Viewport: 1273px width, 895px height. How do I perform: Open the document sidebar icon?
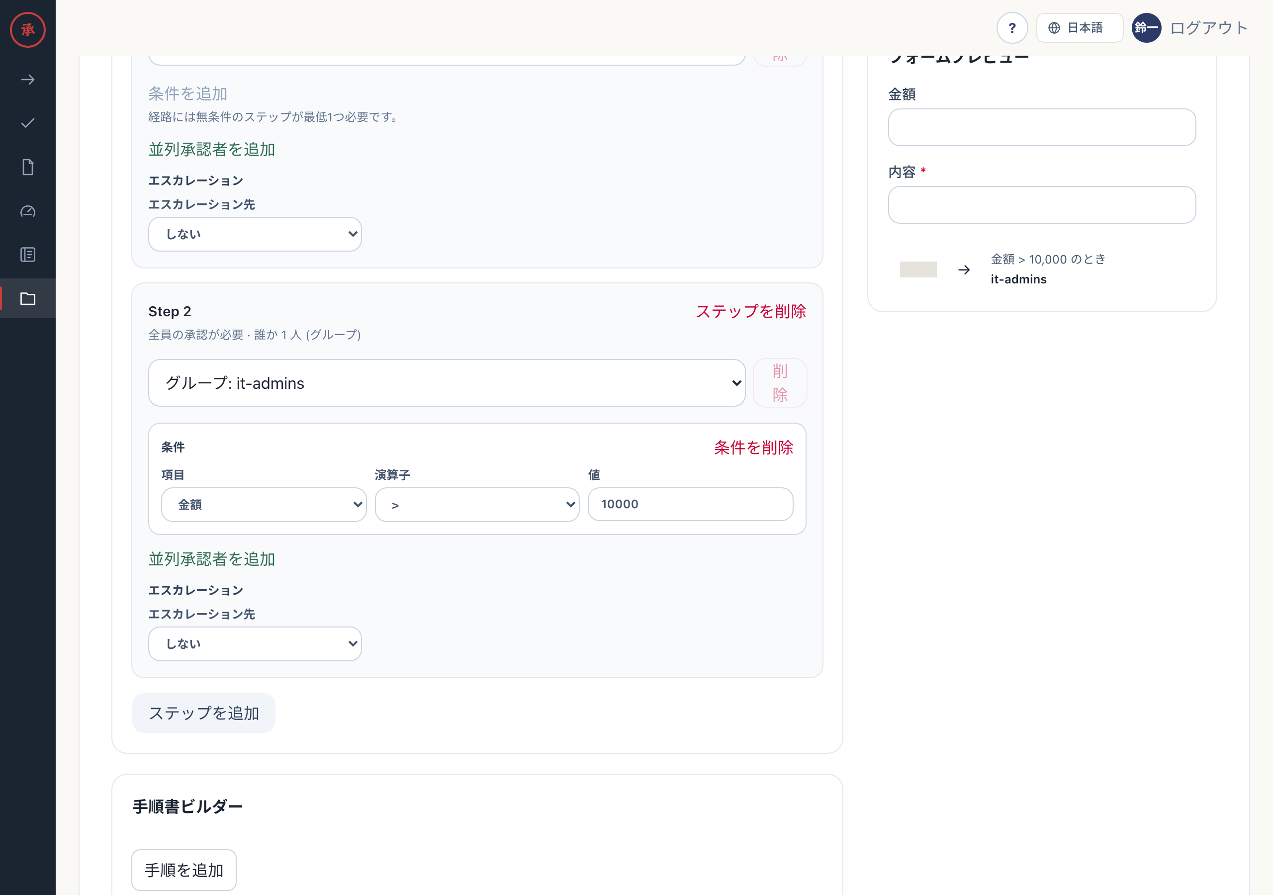[28, 167]
